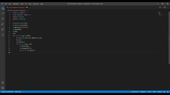Click the minimap code preview
Screen dimensions: 170x95
(160, 14)
